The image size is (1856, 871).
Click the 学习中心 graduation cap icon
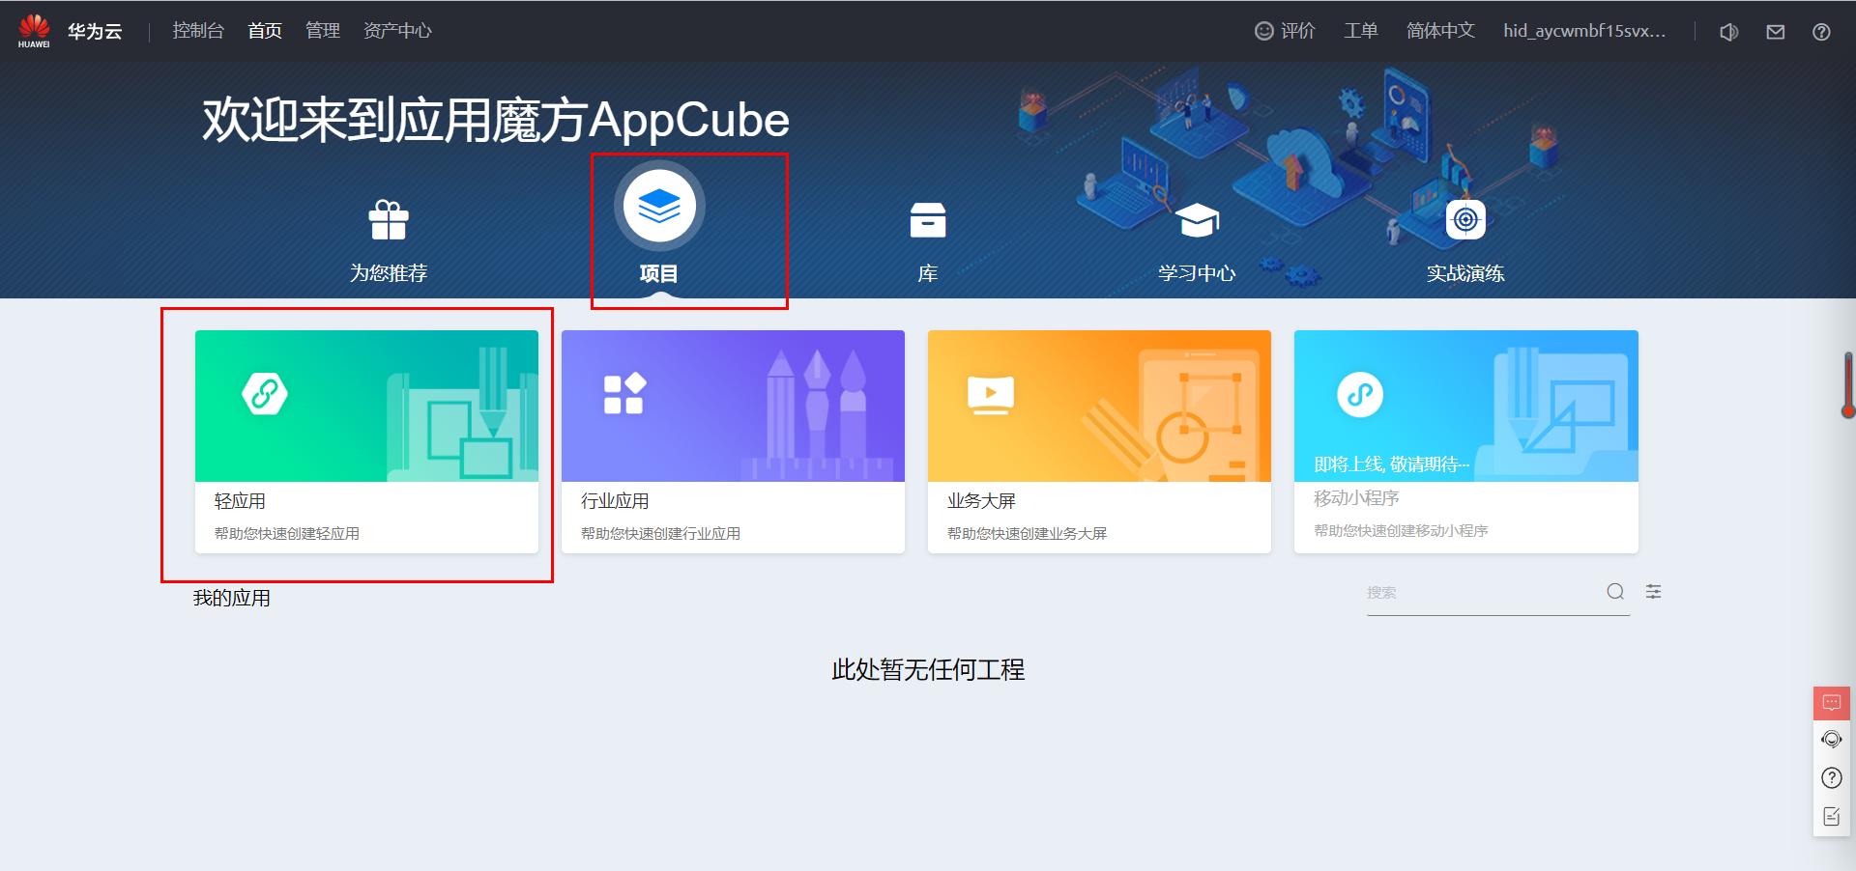click(1197, 219)
